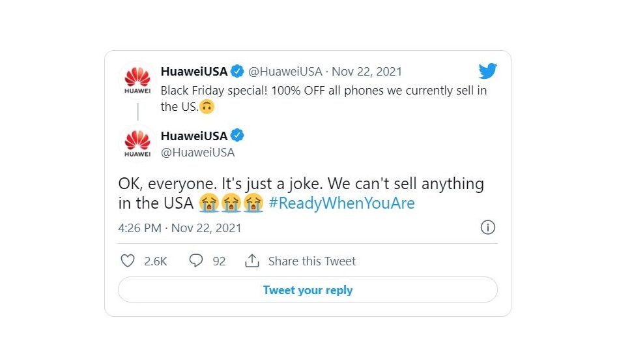The width and height of the screenshot is (632, 356).
Task: Click the Huawei avatar on the Black Friday tweet
Action: [137, 82]
